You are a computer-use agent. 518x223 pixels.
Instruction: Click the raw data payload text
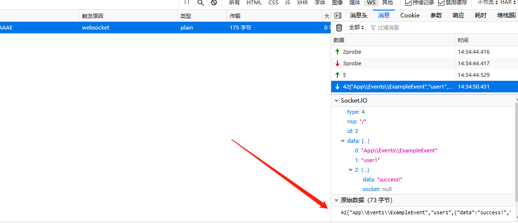pyautogui.click(x=426, y=213)
